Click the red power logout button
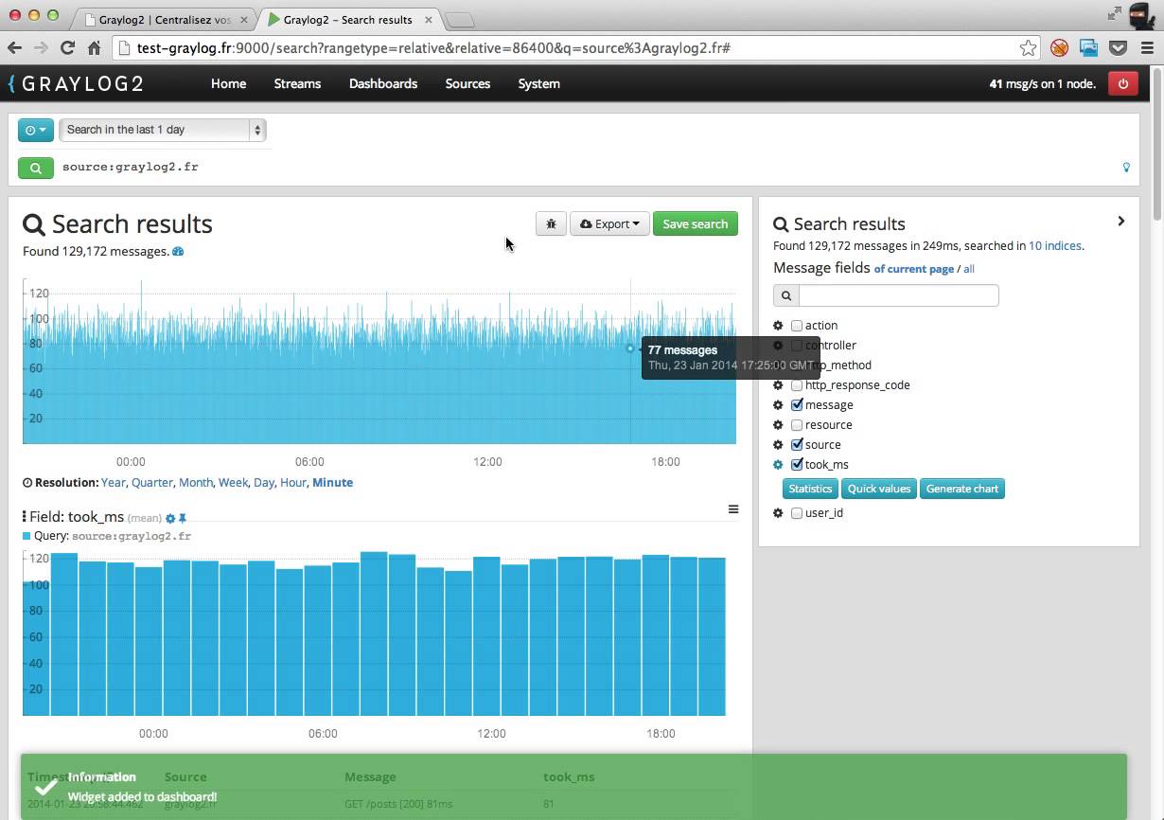Viewport: 1164px width, 820px height. click(x=1122, y=83)
